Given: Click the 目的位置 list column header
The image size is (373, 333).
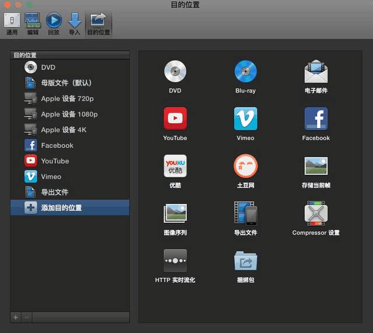Looking at the screenshot, I should pyautogui.click(x=70, y=55).
